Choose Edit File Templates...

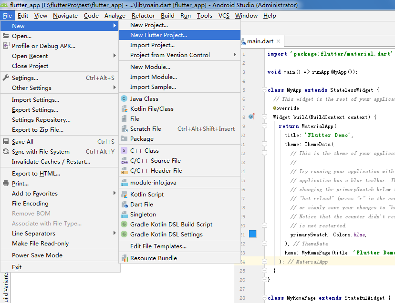click(179, 246)
